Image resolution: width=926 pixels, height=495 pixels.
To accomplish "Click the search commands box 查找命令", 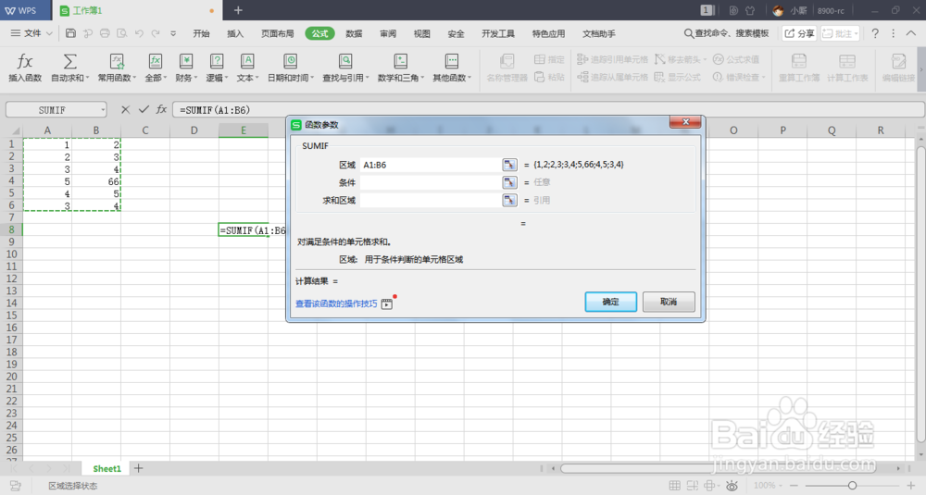I will tap(726, 33).
